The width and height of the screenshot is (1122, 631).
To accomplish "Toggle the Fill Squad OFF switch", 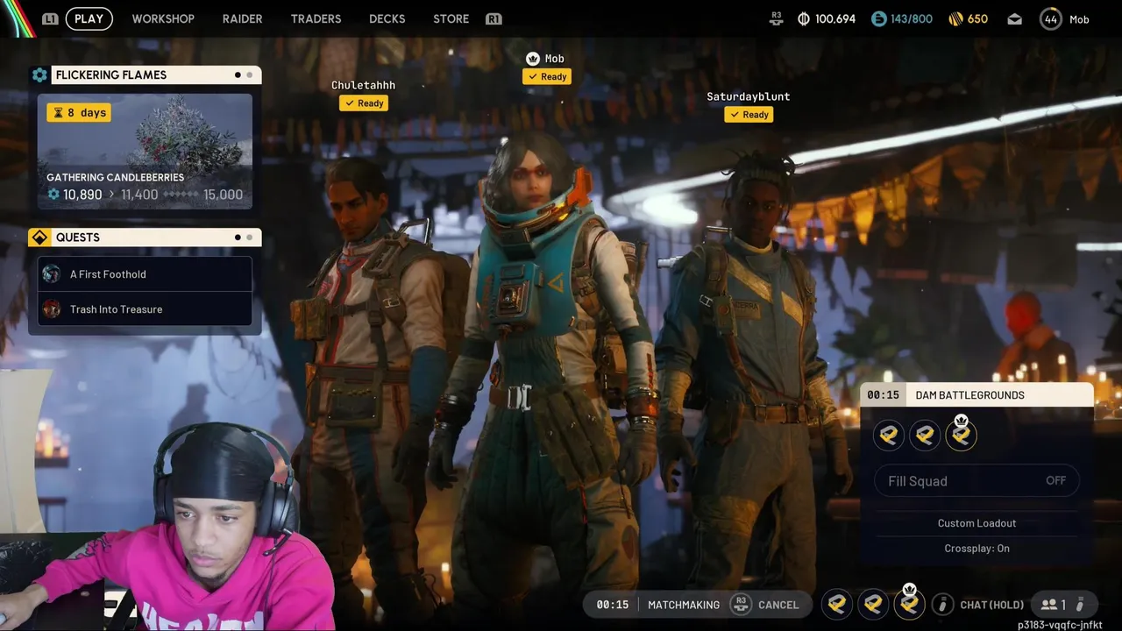I will (976, 481).
